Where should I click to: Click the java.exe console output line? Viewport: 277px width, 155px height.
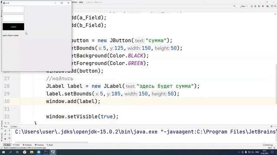coord(146,132)
